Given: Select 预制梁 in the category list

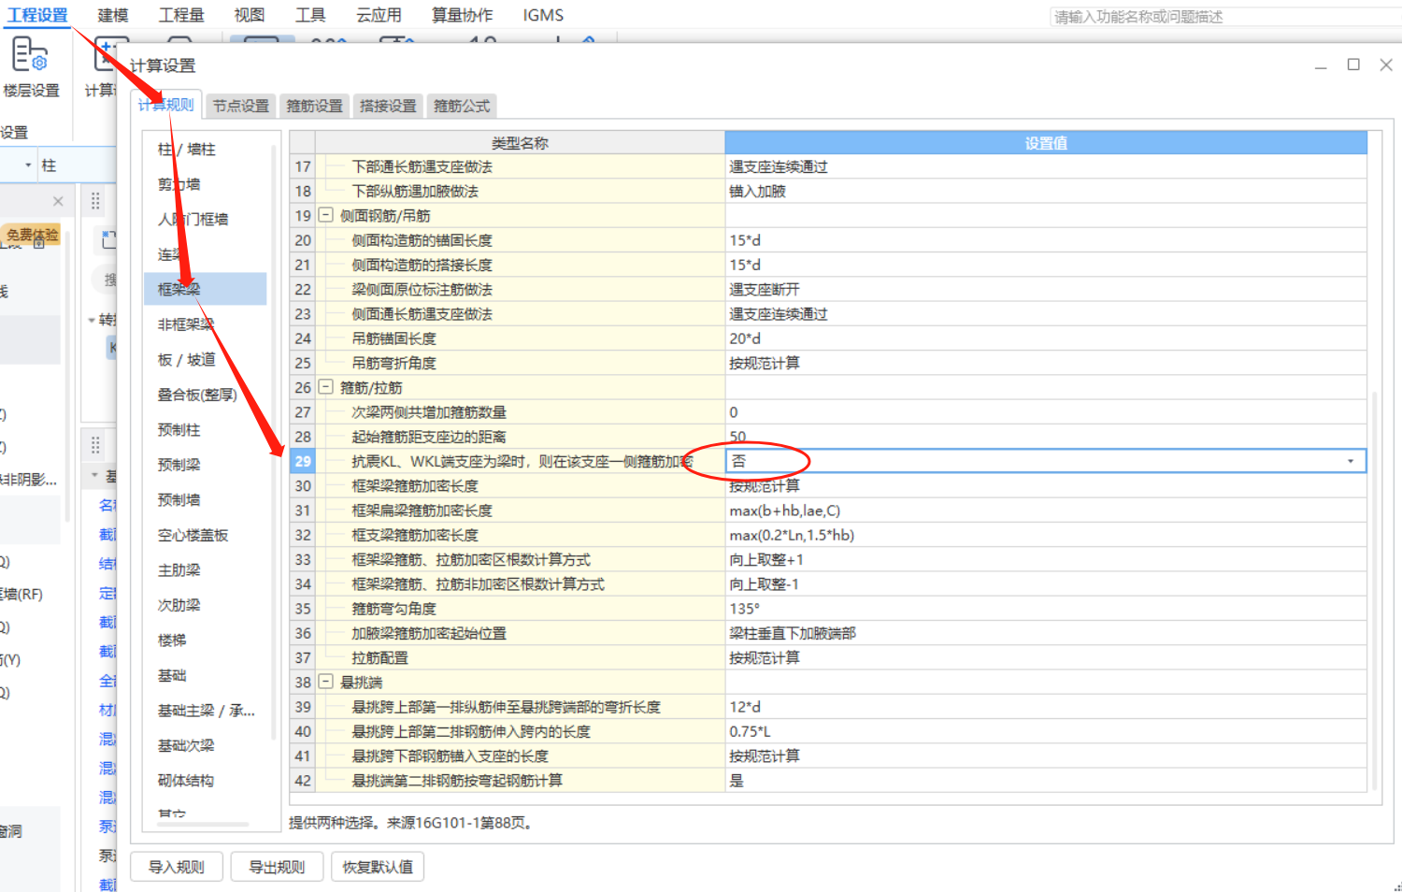Looking at the screenshot, I should [179, 465].
